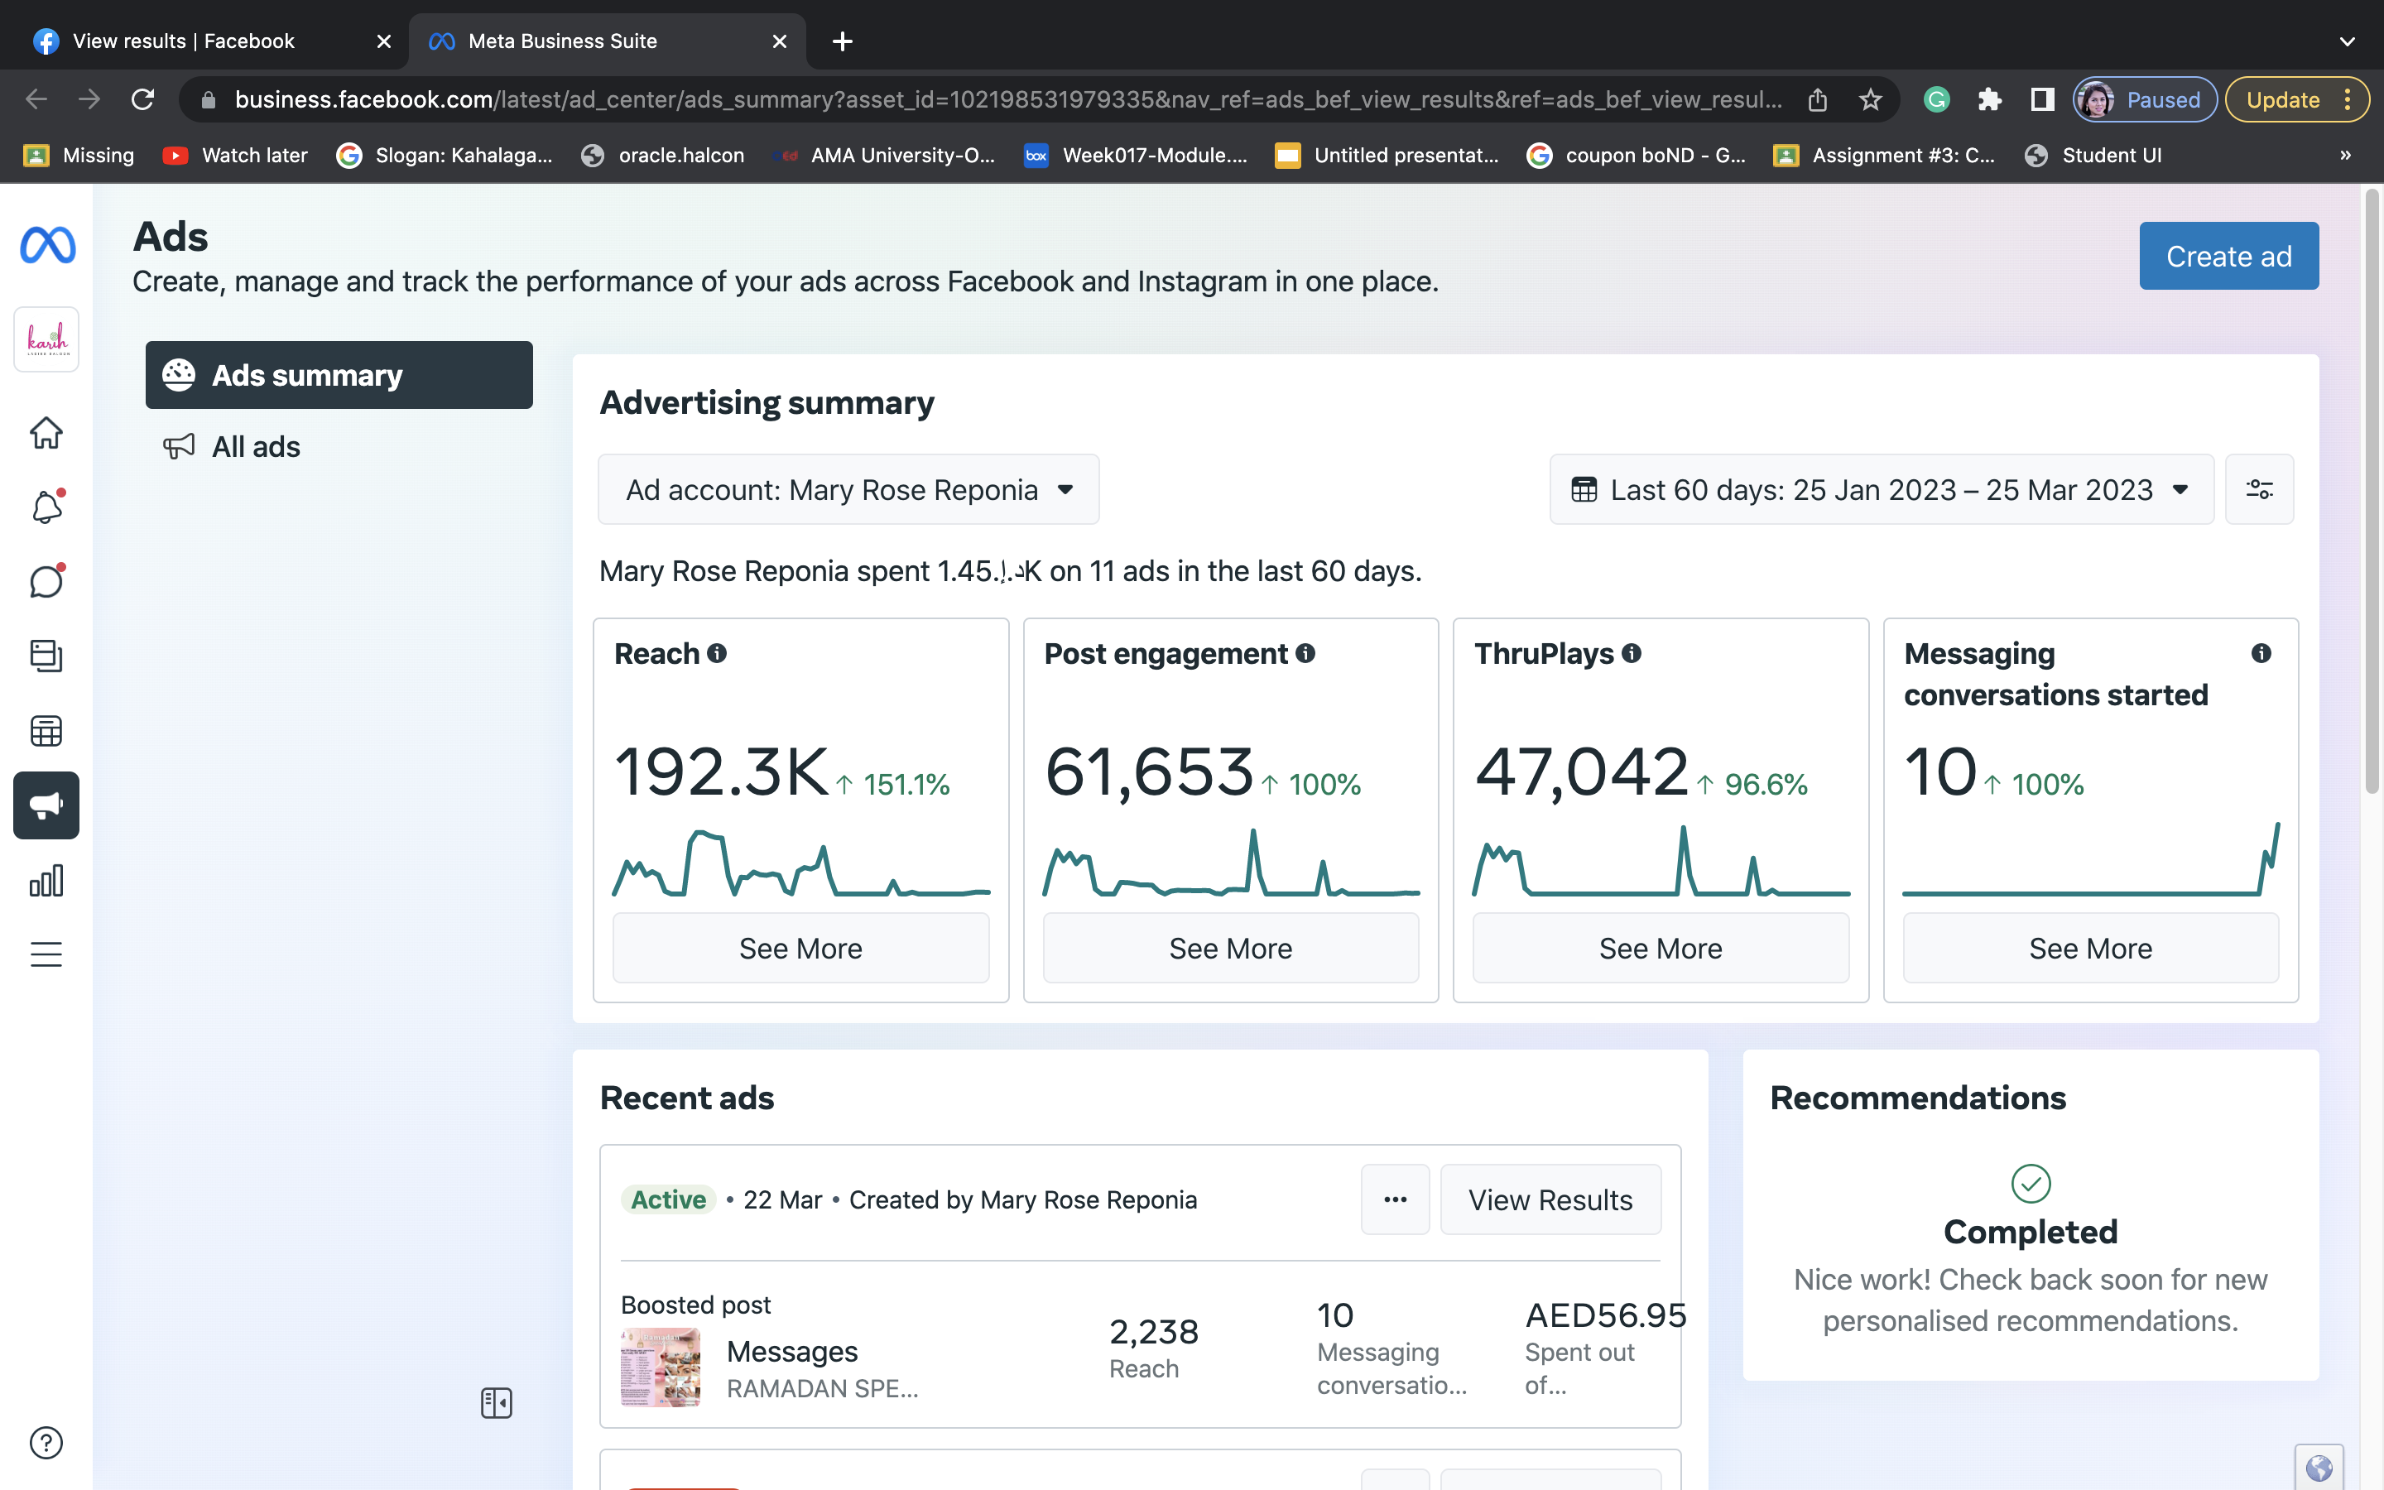Open Missing bookmark

[x=79, y=155]
